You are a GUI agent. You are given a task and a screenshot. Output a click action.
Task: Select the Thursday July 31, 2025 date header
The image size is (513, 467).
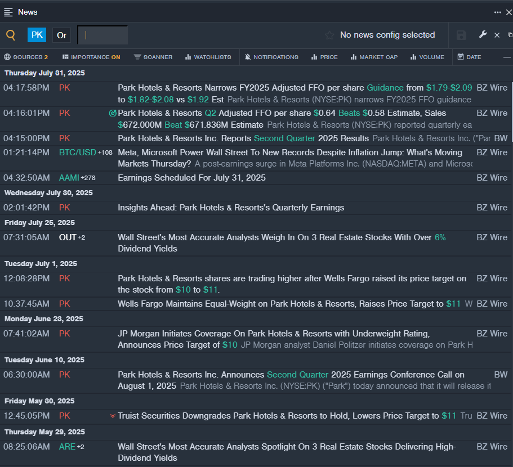[x=45, y=73]
